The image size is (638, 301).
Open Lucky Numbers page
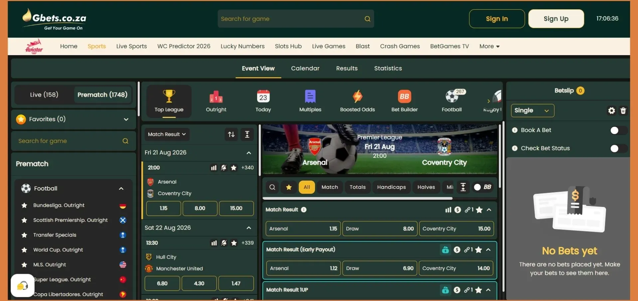(242, 46)
